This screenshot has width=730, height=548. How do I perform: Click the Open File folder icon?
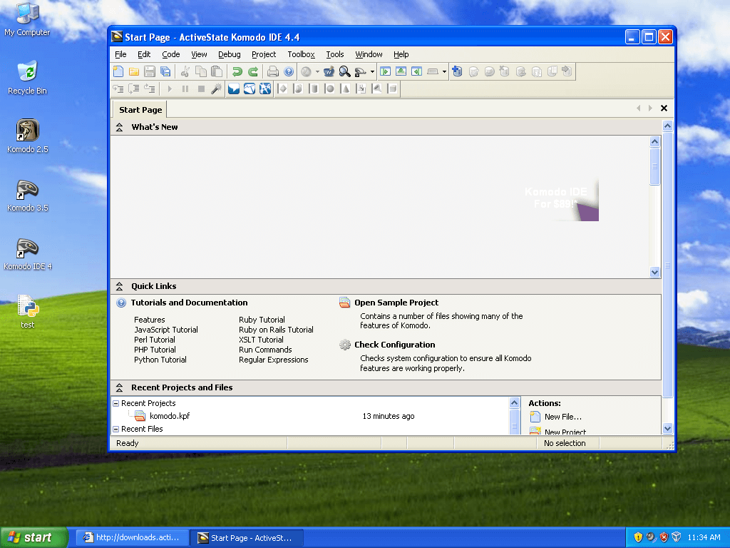pos(134,71)
